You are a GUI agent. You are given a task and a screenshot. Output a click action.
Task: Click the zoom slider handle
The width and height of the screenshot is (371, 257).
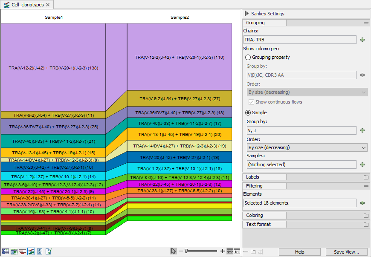186,251
